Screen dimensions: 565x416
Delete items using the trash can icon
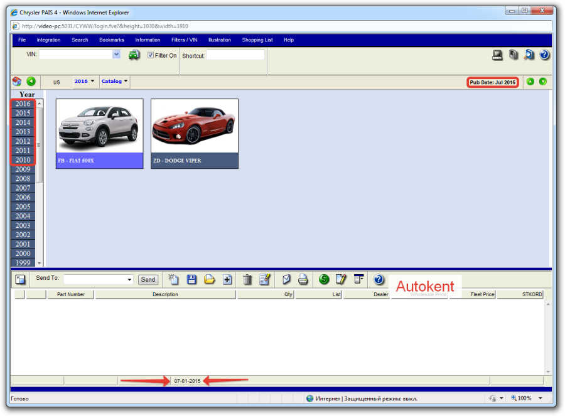[247, 279]
